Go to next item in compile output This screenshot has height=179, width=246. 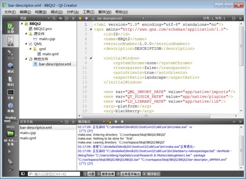122,121
